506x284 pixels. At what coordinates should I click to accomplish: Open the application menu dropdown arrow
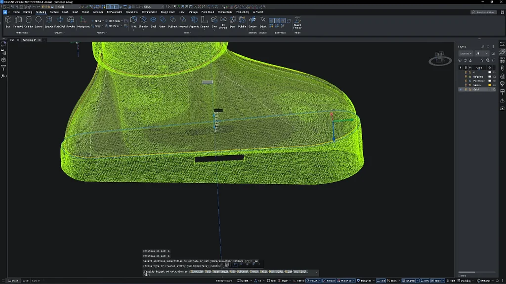pyautogui.click(x=9, y=12)
